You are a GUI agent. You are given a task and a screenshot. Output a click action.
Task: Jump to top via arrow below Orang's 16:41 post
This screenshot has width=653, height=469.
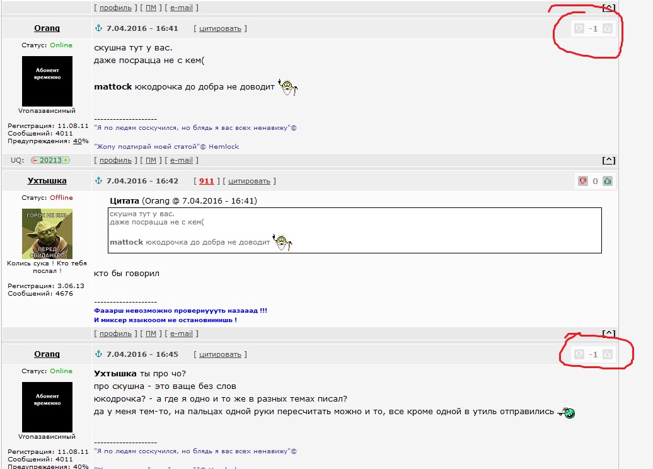[608, 160]
